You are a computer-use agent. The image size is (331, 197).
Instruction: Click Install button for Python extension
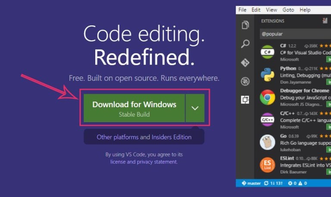click(329, 82)
